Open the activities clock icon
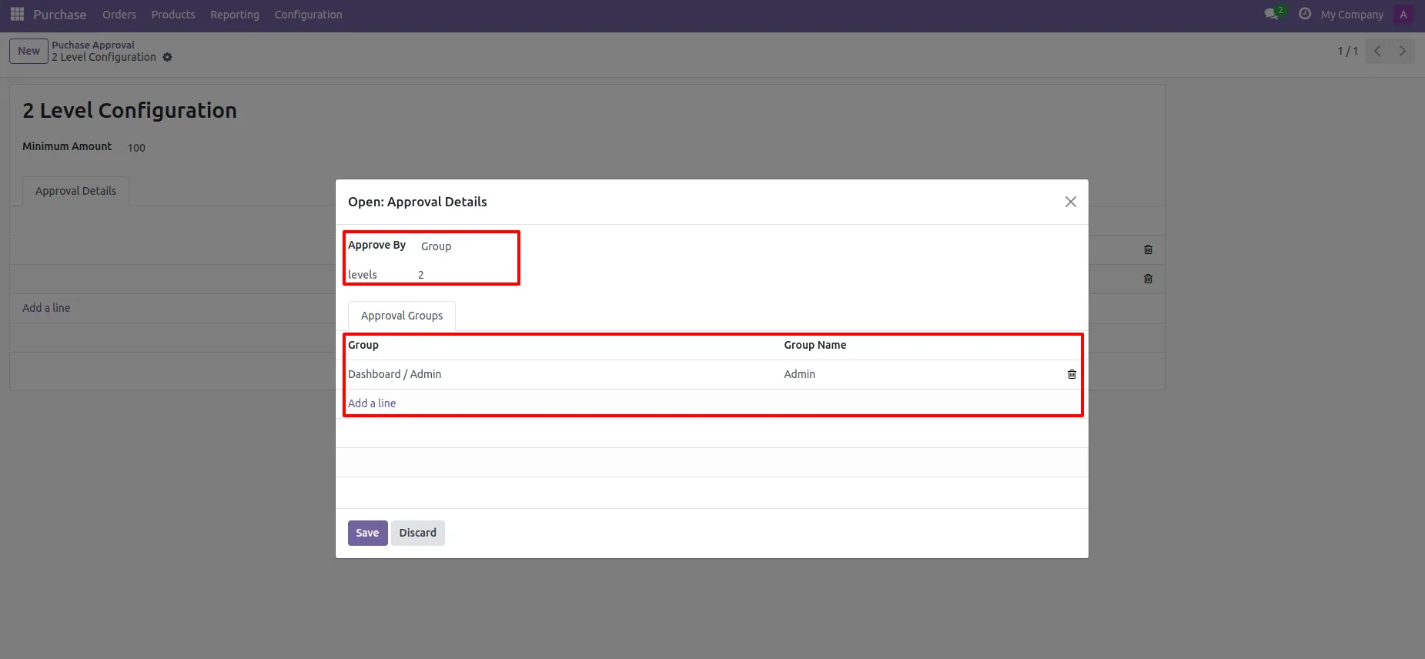The height and width of the screenshot is (659, 1425). 1305,14
